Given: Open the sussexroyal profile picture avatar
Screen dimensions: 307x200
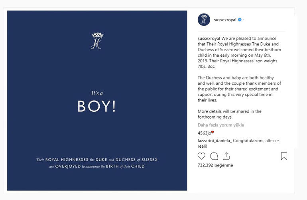Looking at the screenshot, I should click(x=204, y=20).
